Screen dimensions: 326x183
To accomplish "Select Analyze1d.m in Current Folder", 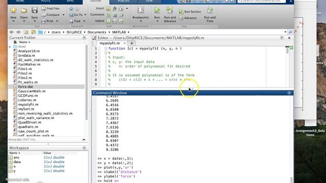I will click(29, 51).
